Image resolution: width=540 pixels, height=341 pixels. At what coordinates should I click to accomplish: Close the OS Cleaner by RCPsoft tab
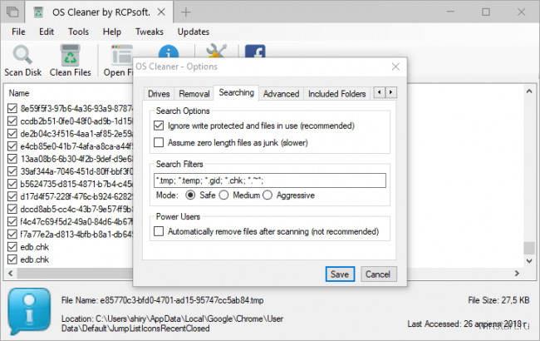[161, 12]
